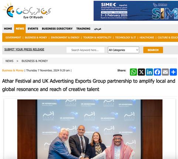Image resolution: width=178 pixels, height=159 pixels.
Task: Share article via WhatsApp icon
Action: pos(133,72)
